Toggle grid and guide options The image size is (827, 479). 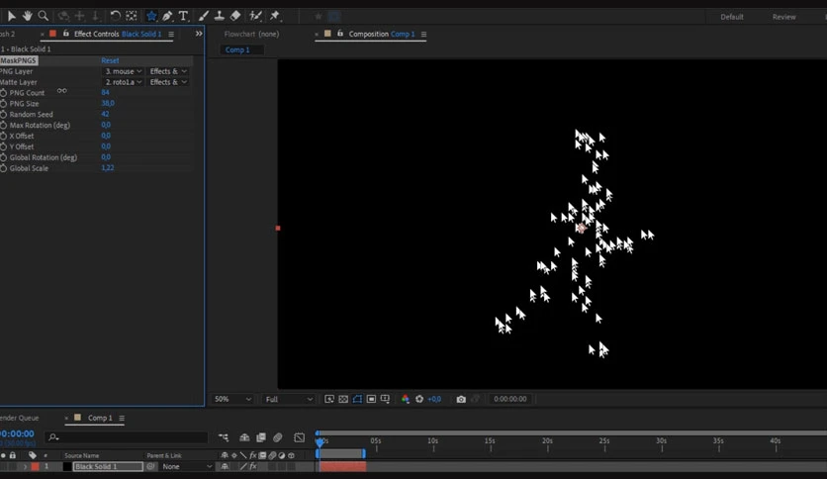point(385,400)
